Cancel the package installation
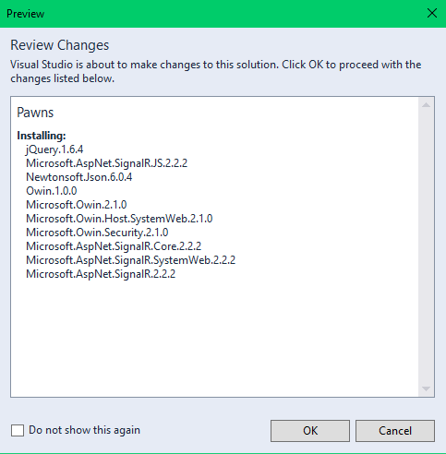This screenshot has width=446, height=454. [x=395, y=431]
